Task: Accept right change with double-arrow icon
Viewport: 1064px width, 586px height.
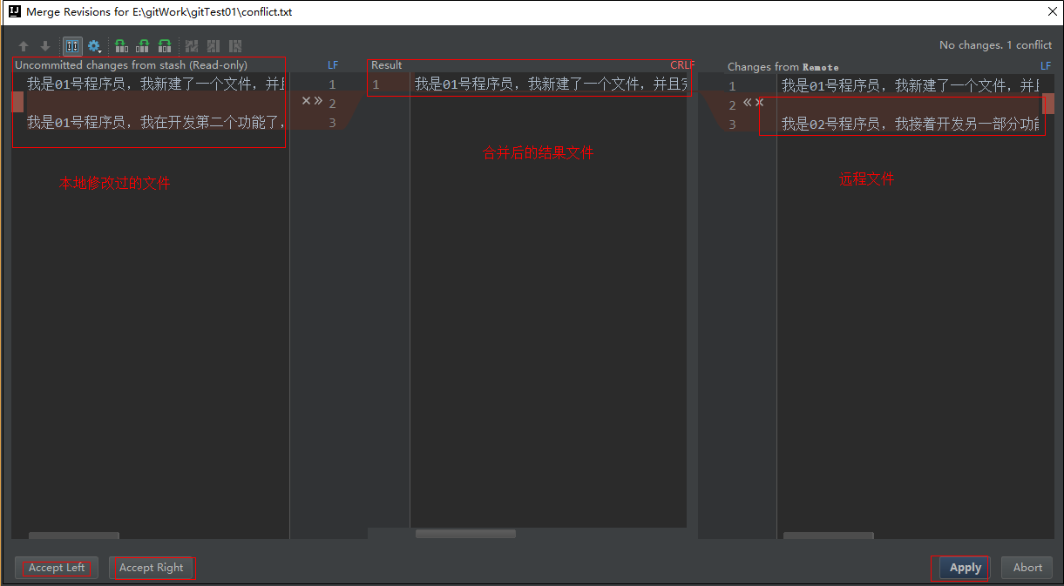Action: [747, 103]
